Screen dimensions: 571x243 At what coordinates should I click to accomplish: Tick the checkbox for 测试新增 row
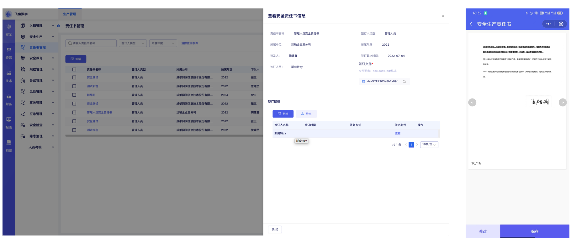point(74,86)
